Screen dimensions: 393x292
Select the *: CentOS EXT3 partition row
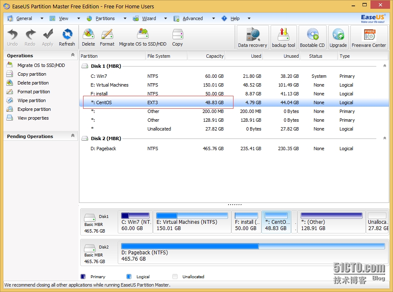coord(234,102)
